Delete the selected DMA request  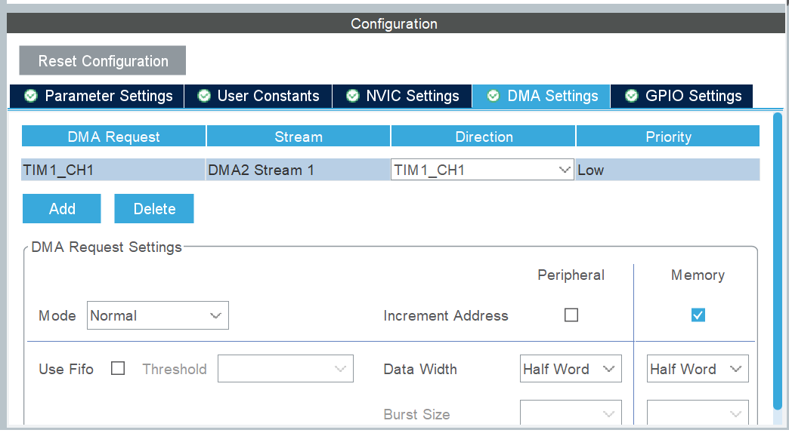(x=154, y=209)
